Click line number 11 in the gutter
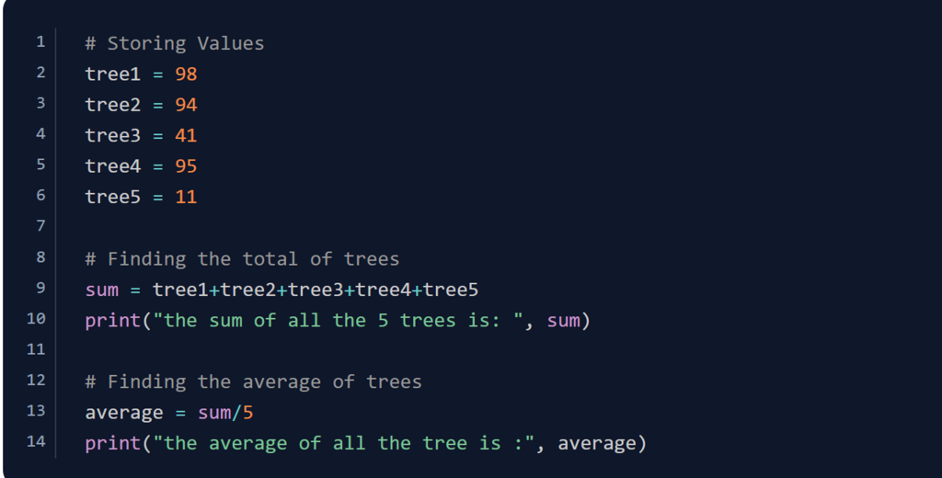The width and height of the screenshot is (942, 478). click(x=37, y=349)
